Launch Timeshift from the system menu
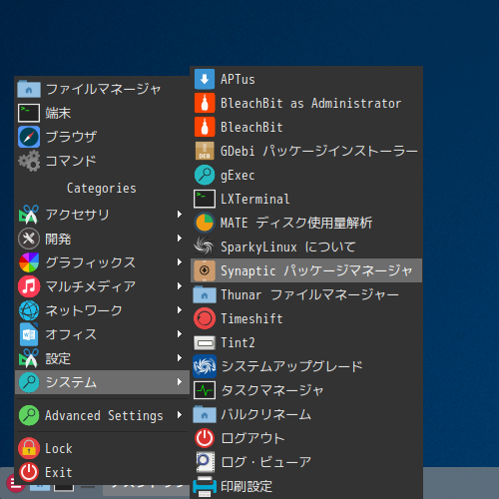Viewport: 499px width, 499px height. pos(306,318)
